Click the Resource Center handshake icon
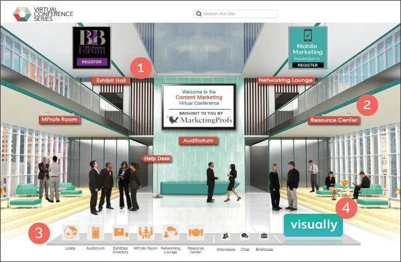The height and width of the screenshot is (262, 401). [x=196, y=232]
